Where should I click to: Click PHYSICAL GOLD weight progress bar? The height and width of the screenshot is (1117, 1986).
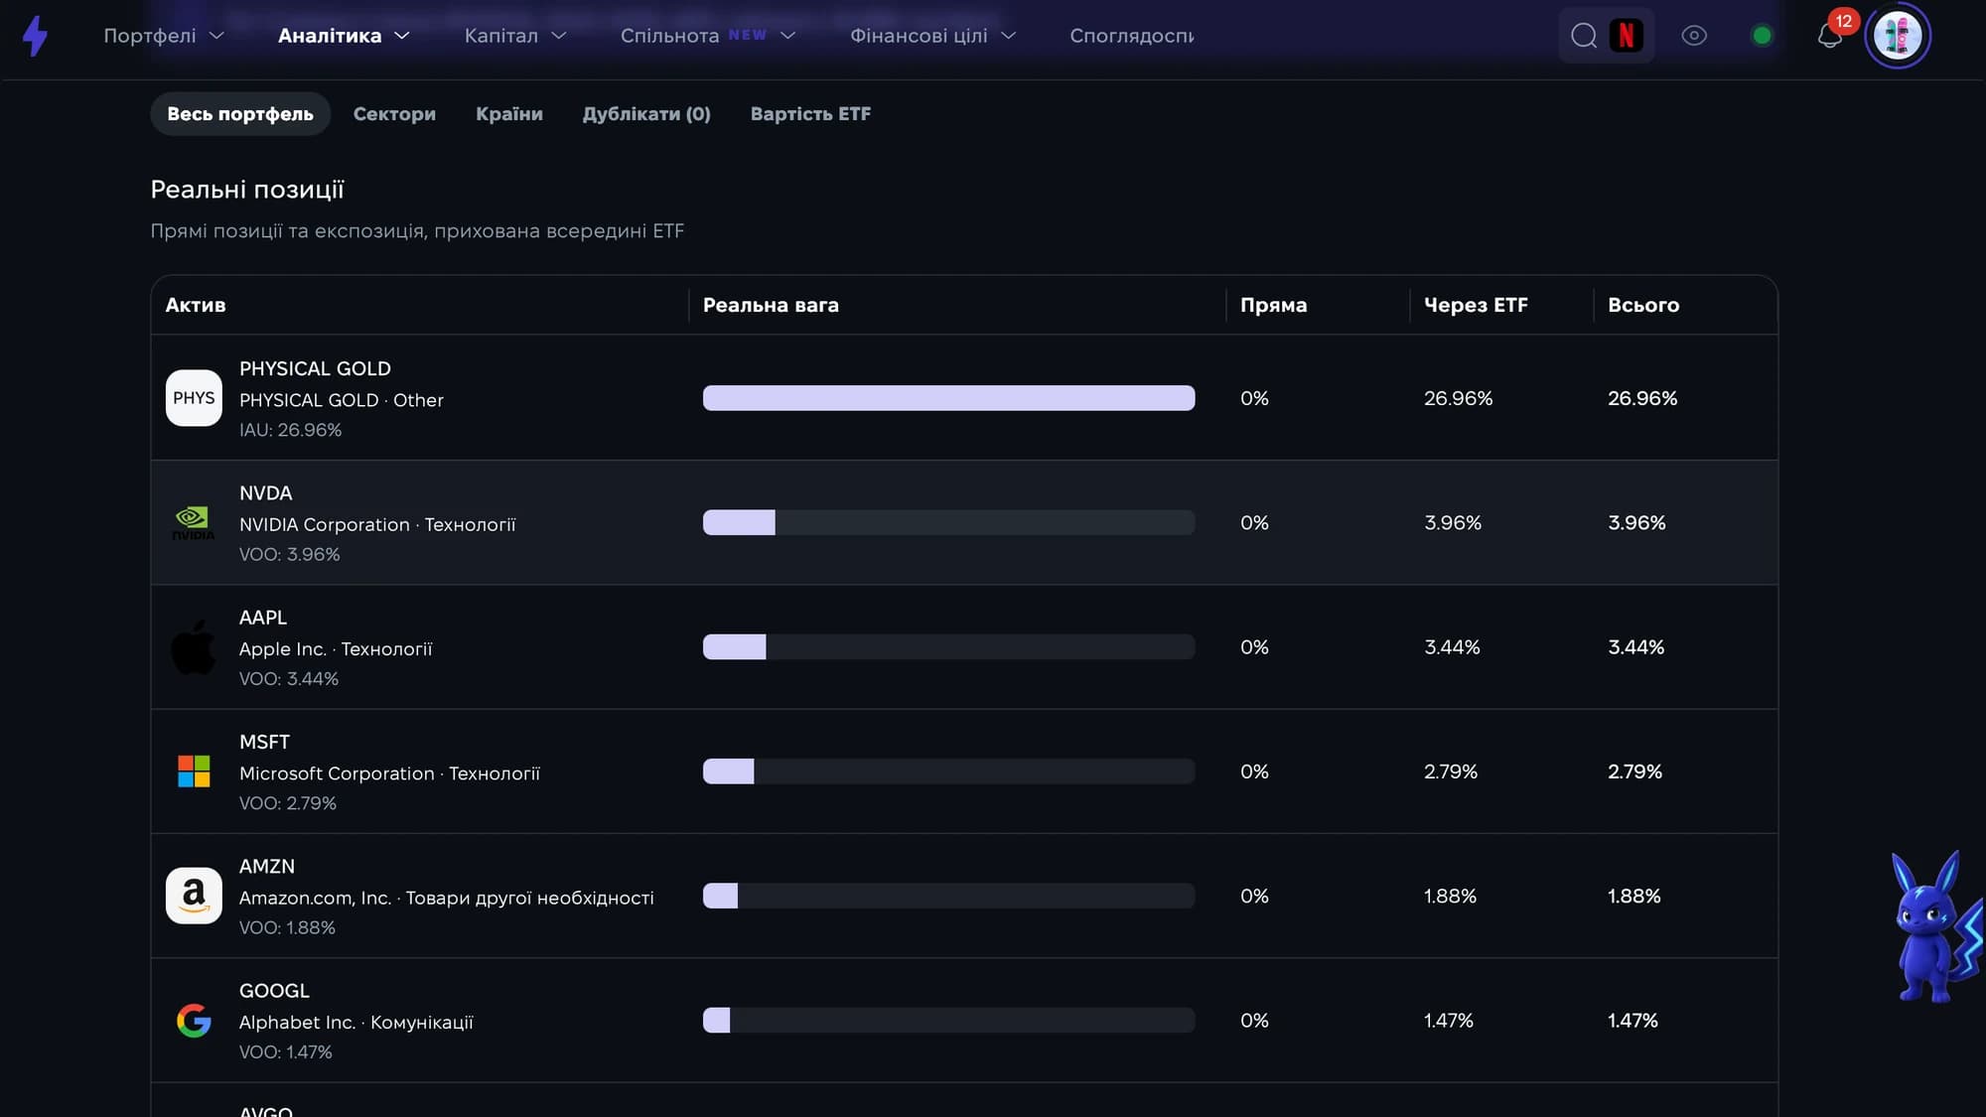(x=948, y=398)
